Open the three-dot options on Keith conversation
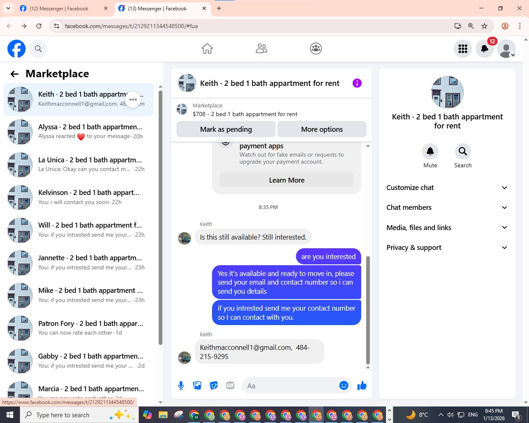This screenshot has height=423, width=529. coord(133,100)
